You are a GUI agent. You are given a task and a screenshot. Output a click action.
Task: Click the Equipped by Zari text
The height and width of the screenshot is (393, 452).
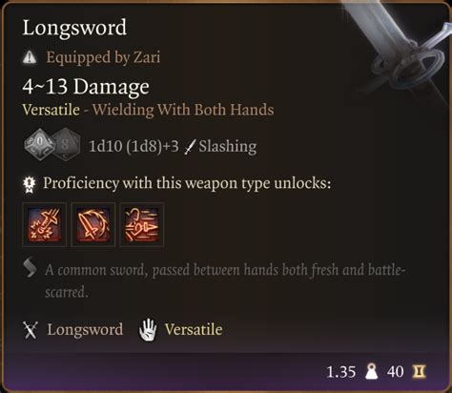[x=103, y=58]
